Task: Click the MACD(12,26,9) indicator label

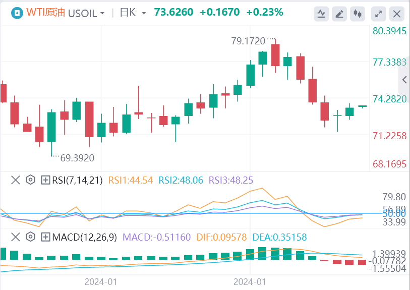Action: click(84, 237)
